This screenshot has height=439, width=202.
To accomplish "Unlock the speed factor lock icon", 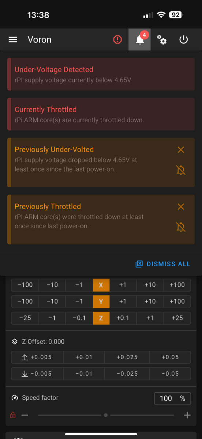I will pyautogui.click(x=13, y=415).
